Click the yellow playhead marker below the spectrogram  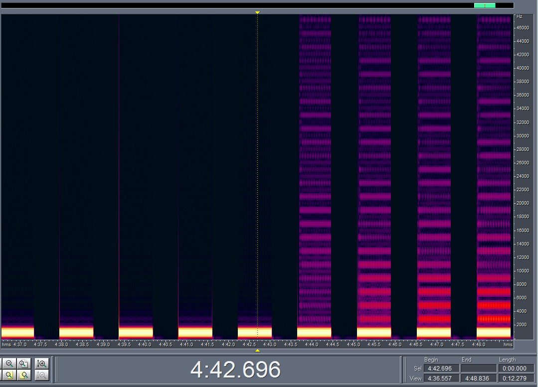tap(257, 350)
